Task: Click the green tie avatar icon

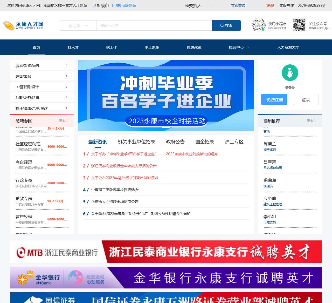Action: click(x=290, y=73)
